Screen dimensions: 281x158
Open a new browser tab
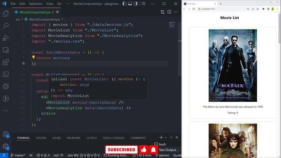(x=220, y=4)
